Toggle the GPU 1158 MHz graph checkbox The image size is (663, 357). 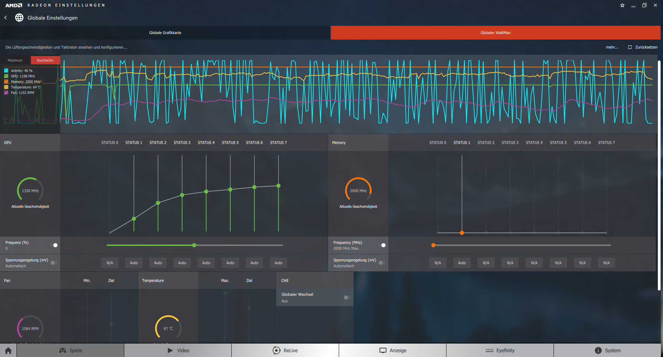(x=6, y=76)
